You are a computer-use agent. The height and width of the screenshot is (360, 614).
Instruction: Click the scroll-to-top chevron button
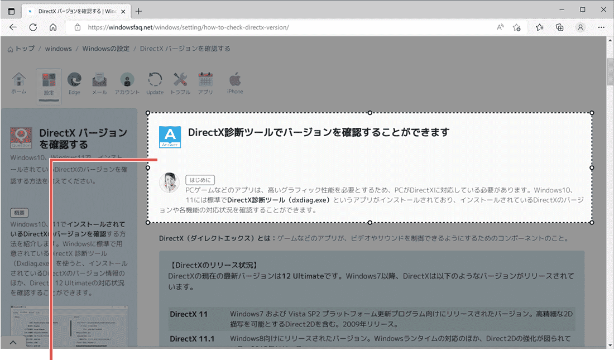(x=13, y=342)
